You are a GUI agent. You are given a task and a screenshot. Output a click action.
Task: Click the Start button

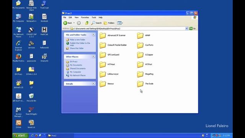[x=20, y=135]
